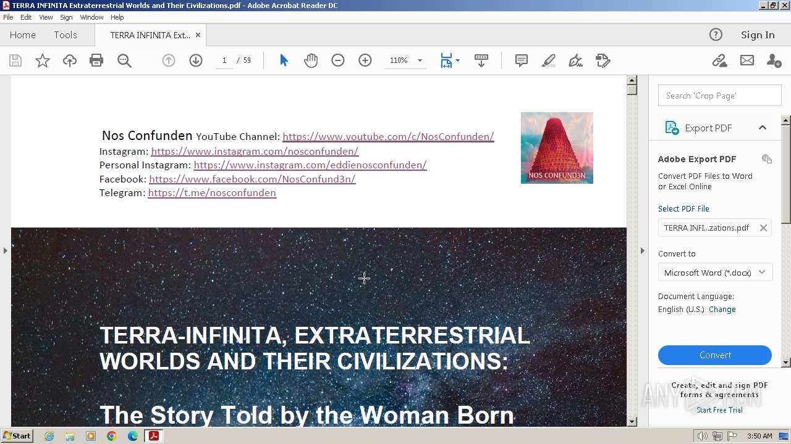This screenshot has height=444, width=791.
Task: Open the File menu
Action: (8, 17)
